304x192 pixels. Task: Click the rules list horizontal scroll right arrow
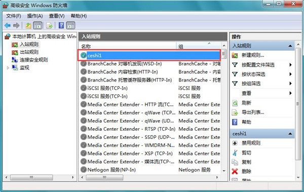(x=217, y=177)
